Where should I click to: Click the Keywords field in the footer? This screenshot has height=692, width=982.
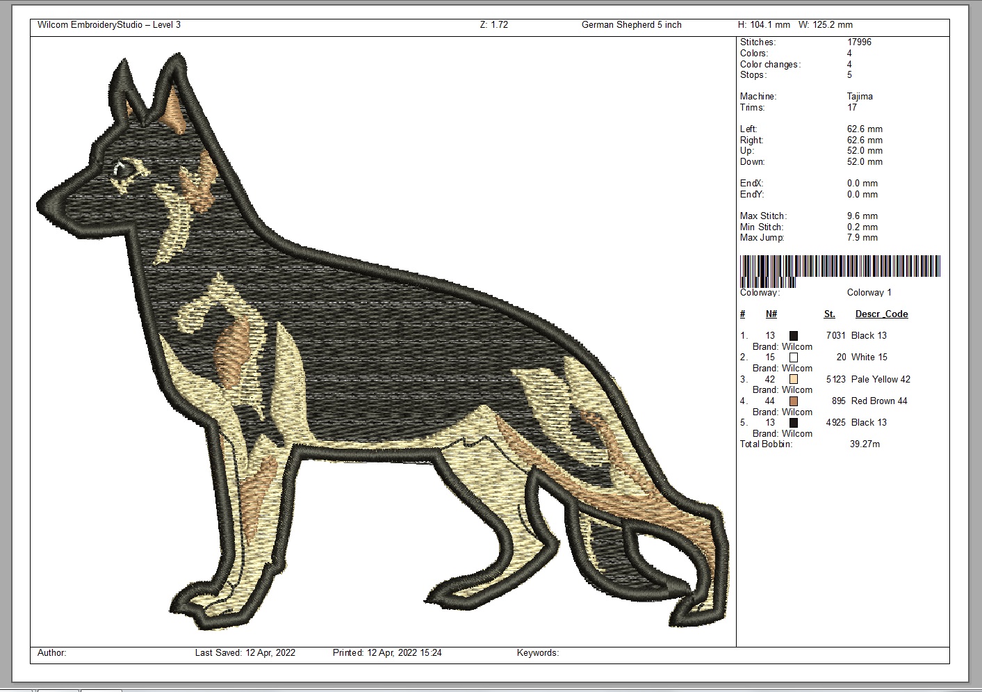[x=538, y=653]
